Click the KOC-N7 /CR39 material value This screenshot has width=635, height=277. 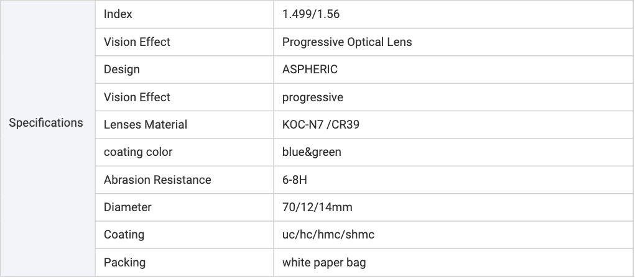(321, 125)
